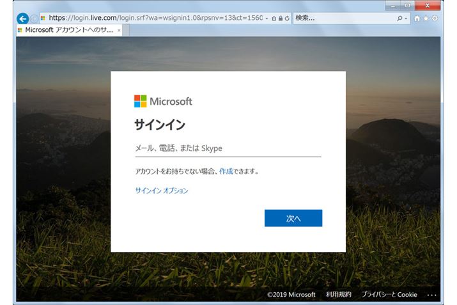The image size is (457, 305).
Task: Open プライバシーと Cookie footer link
Action: coord(389,295)
